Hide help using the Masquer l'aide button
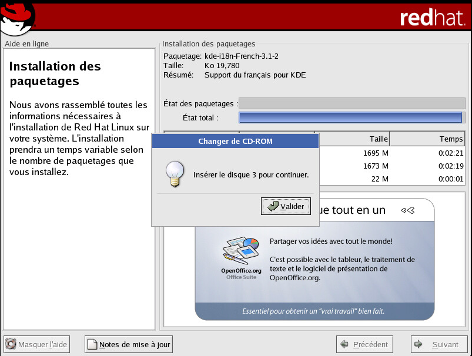The image size is (472, 356). [37, 345]
